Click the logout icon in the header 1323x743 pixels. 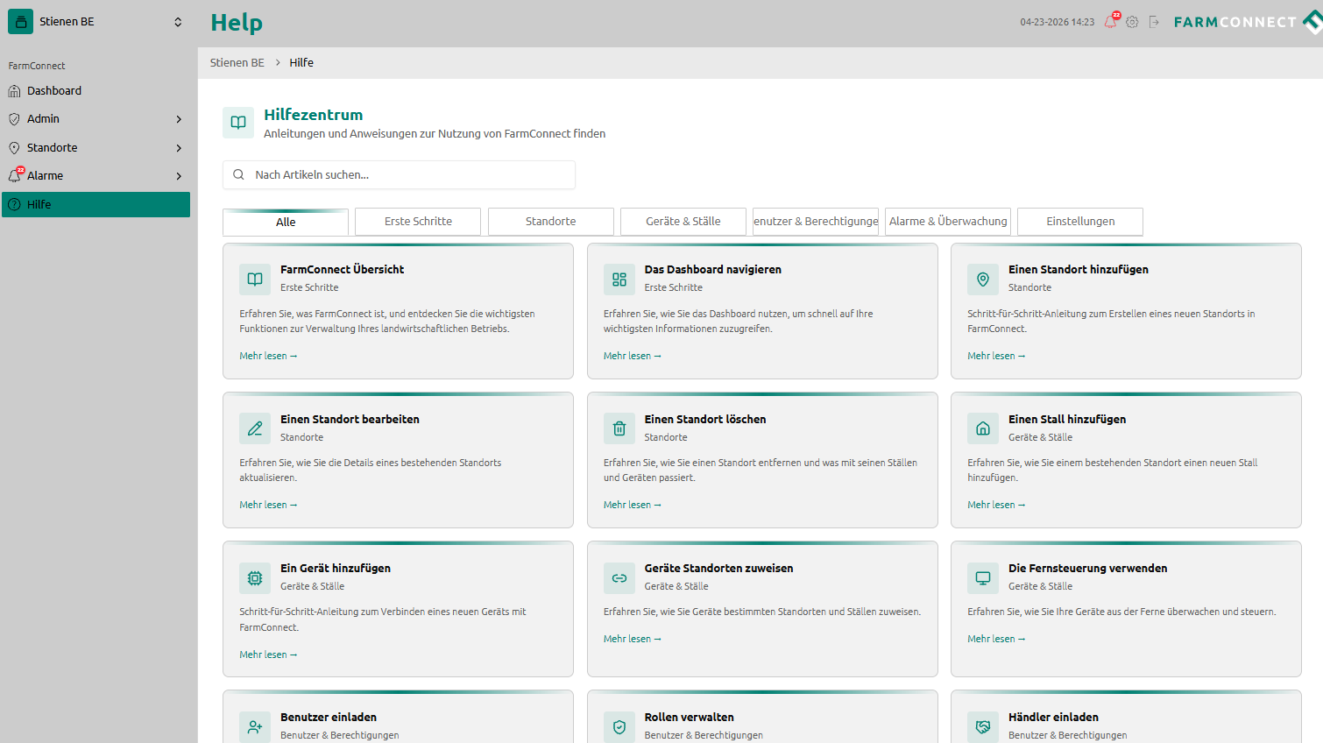tap(1154, 22)
